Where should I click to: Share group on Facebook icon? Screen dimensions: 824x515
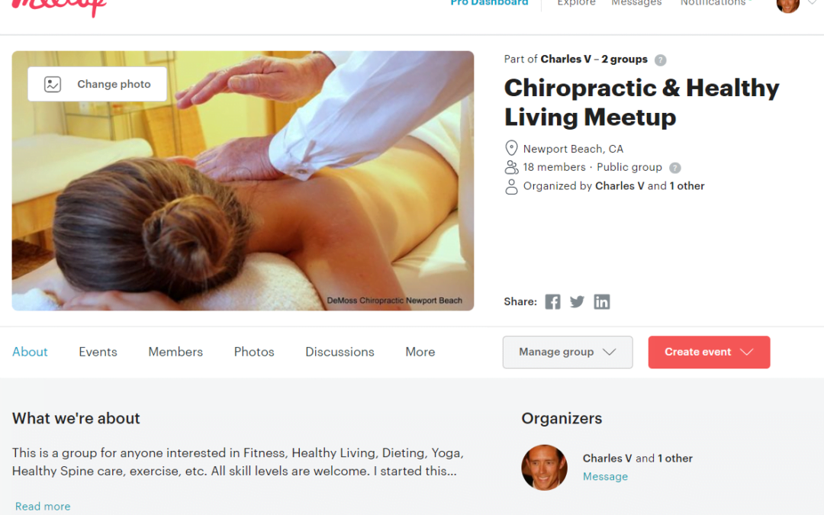[x=552, y=301]
